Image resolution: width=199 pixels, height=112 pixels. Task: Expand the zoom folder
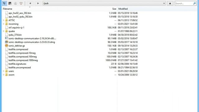[3, 75]
